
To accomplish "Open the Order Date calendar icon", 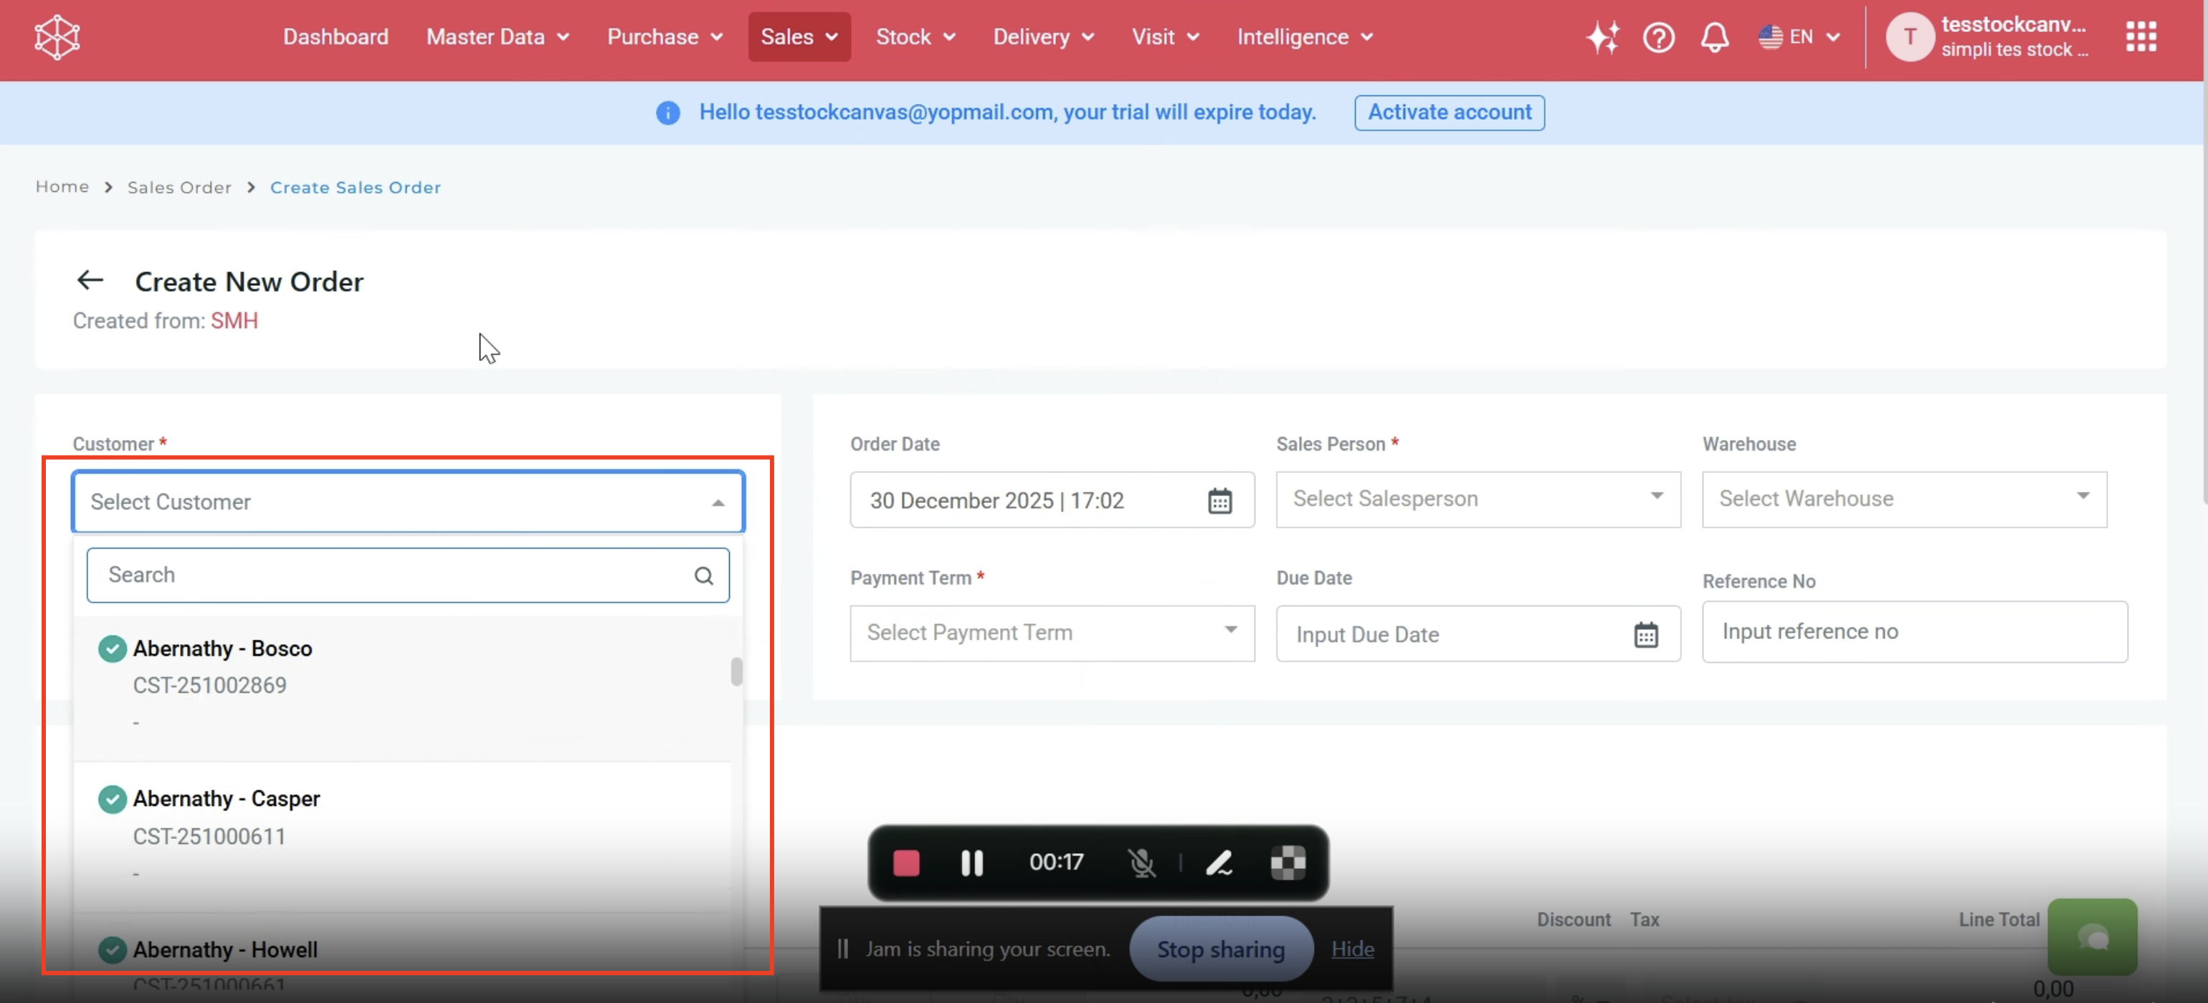I will pos(1219,500).
